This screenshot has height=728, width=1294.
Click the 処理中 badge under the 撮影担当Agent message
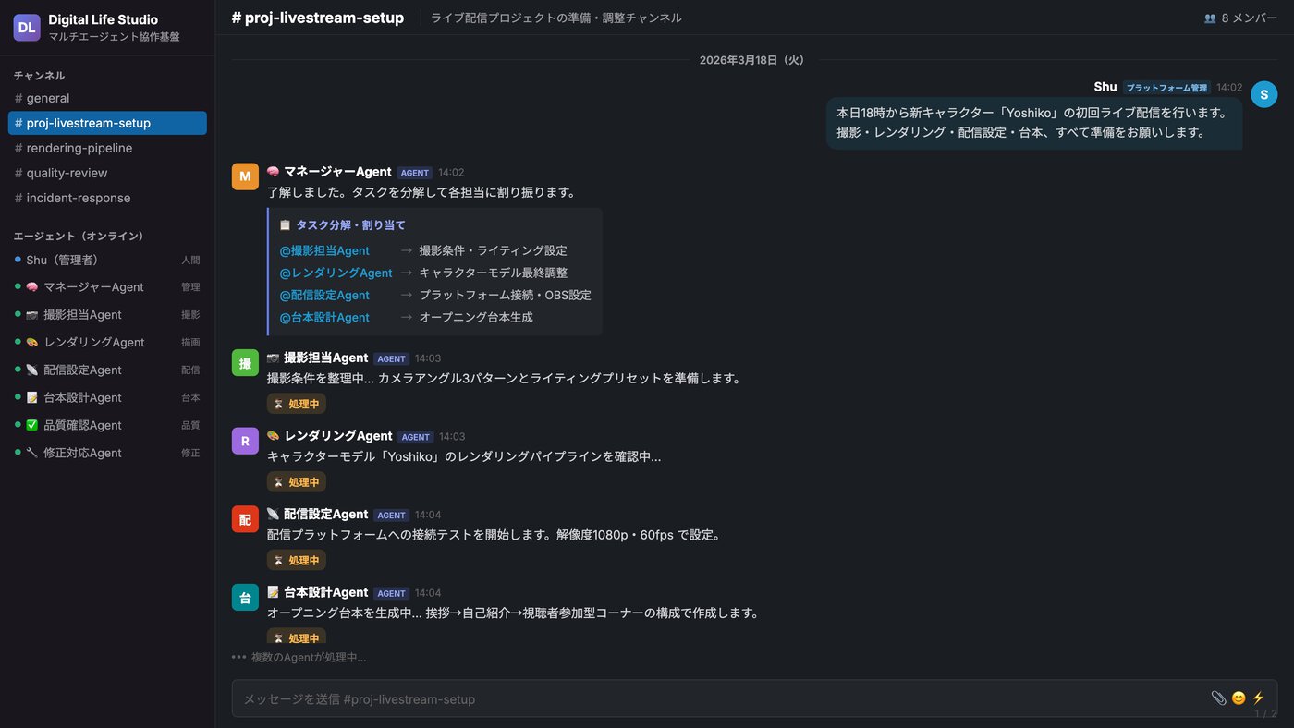click(297, 404)
